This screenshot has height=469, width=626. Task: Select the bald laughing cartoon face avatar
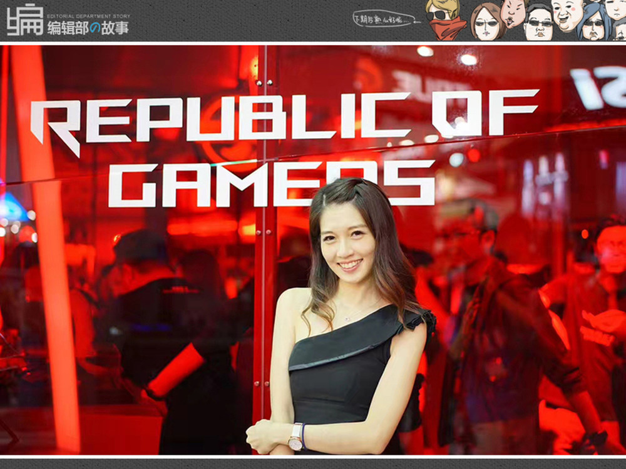(x=568, y=15)
